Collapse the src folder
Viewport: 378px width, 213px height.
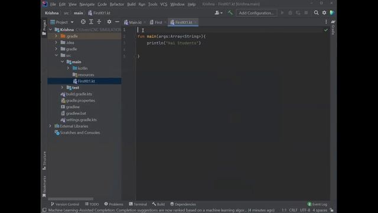(56, 55)
